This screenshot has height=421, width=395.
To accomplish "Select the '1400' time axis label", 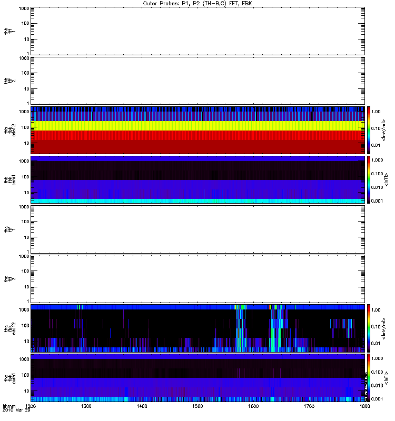I will point(142,406).
